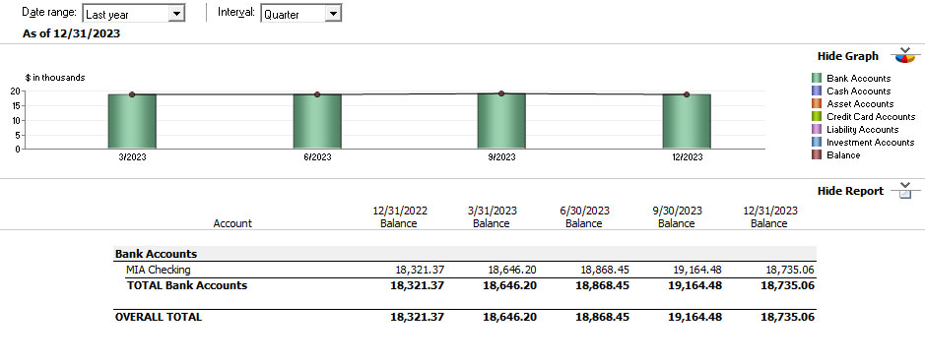Open the MIA Checking account row
Image resolution: width=925 pixels, height=364 pixels.
[465, 270]
